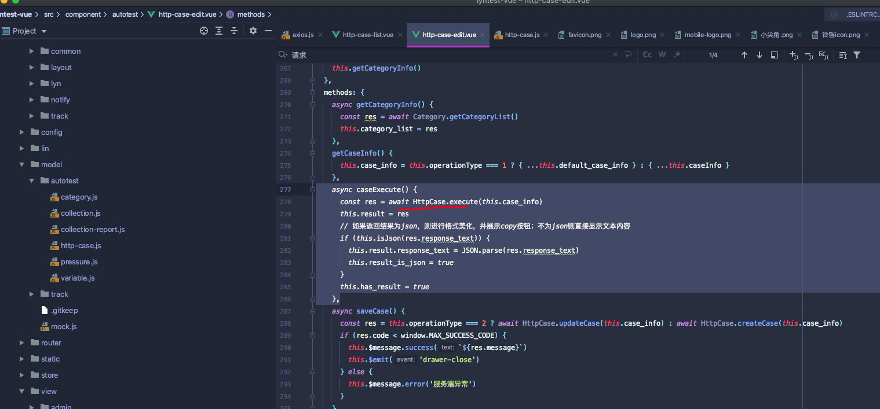This screenshot has height=409, width=880.
Task: Open search history magnifier icon
Action: [283, 54]
